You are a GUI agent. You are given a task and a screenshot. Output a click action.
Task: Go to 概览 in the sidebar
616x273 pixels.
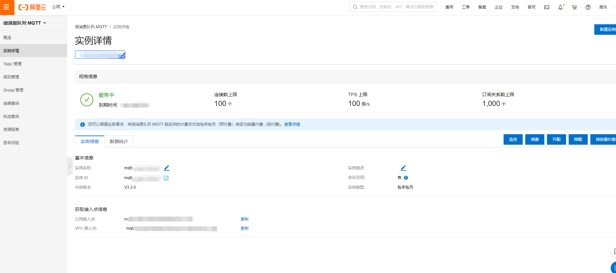click(34, 38)
